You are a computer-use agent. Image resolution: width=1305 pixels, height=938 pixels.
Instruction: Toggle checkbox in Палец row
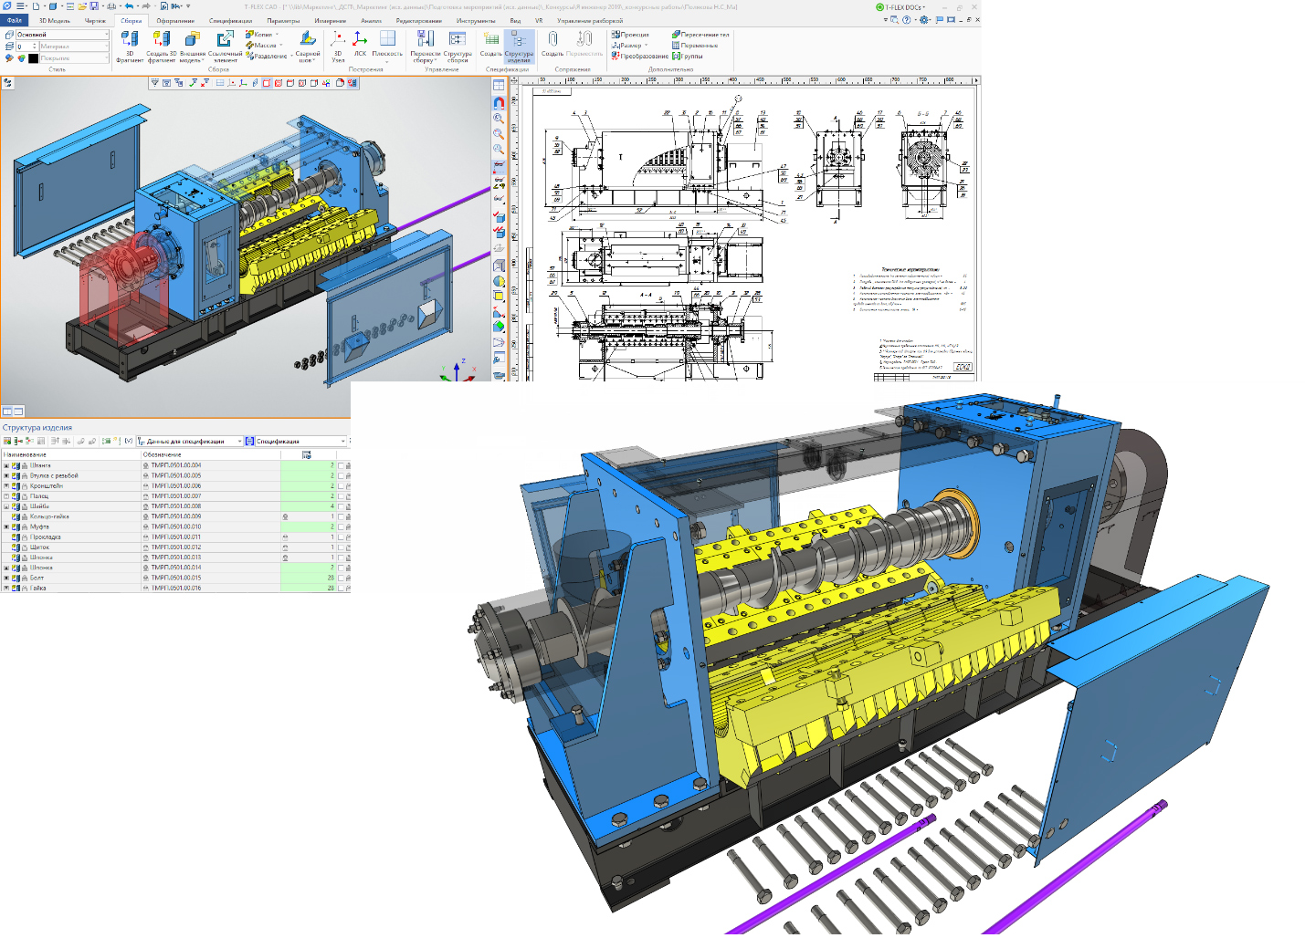(342, 495)
